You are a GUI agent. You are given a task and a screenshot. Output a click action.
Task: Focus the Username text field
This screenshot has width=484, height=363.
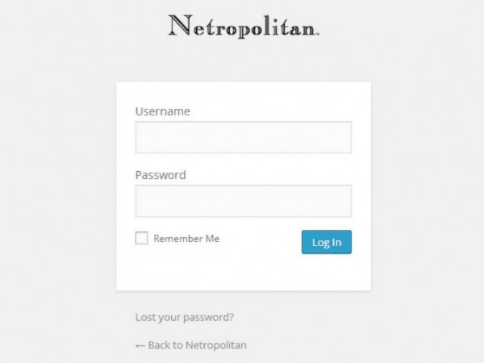click(244, 137)
